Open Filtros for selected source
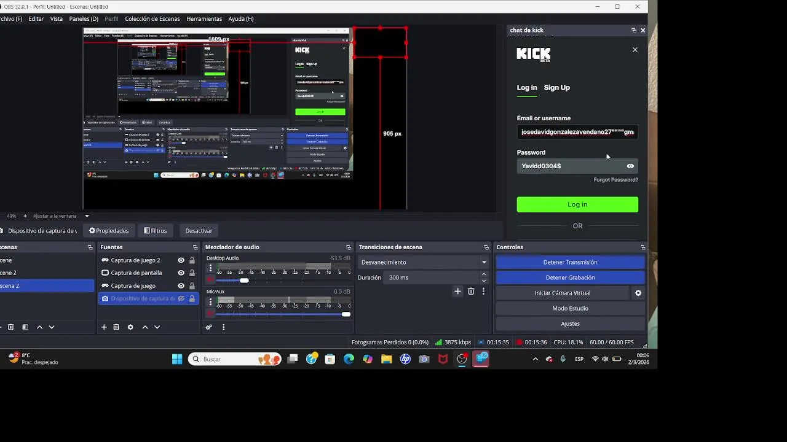Screen dimensions: 787x442 tap(156, 231)
